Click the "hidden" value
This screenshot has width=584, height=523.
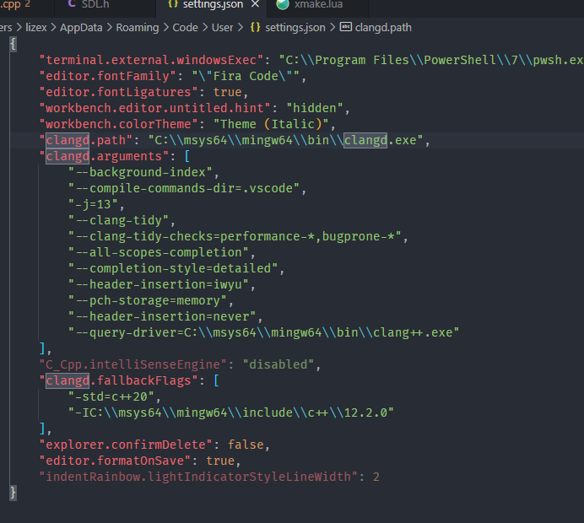click(315, 108)
